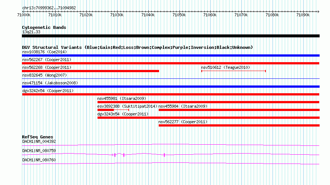Click the blue nsv1038176 gain bar

point(171,55)
